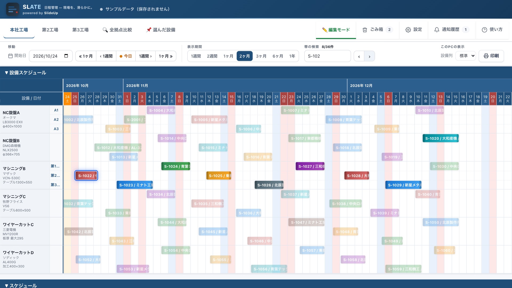Select 6ヶ月 display period
Screen dimensions: 512x288
(278, 56)
